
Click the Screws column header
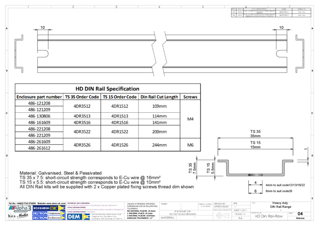click(190, 97)
